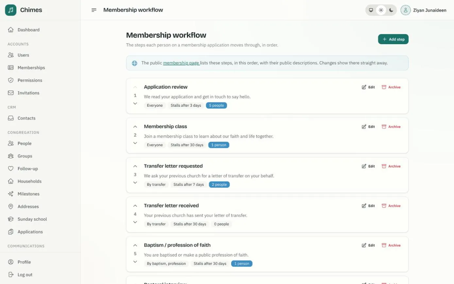The height and width of the screenshot is (284, 454).
Task: Click the Sunday school graduation cap icon
Action: coord(11,219)
